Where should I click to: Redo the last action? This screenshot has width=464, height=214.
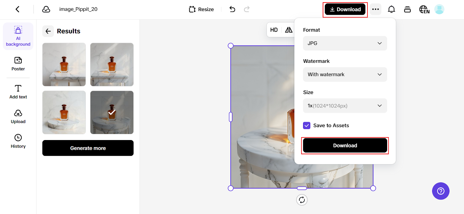(x=247, y=9)
